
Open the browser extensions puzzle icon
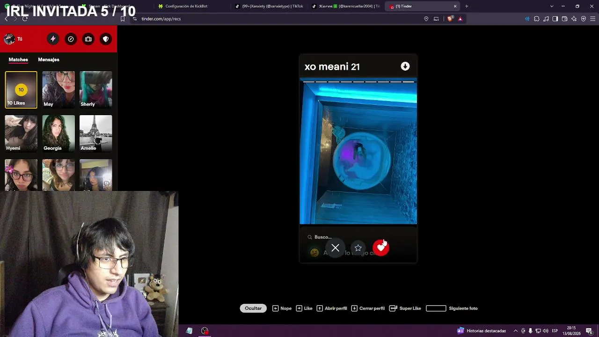point(537,19)
